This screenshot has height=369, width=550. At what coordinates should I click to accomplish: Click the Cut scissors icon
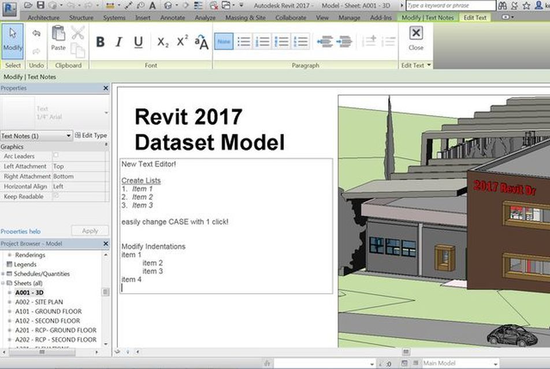[77, 32]
